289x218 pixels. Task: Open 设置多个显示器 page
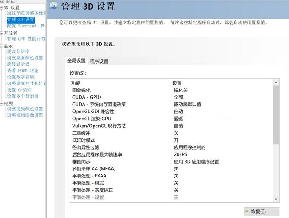tap(23, 96)
